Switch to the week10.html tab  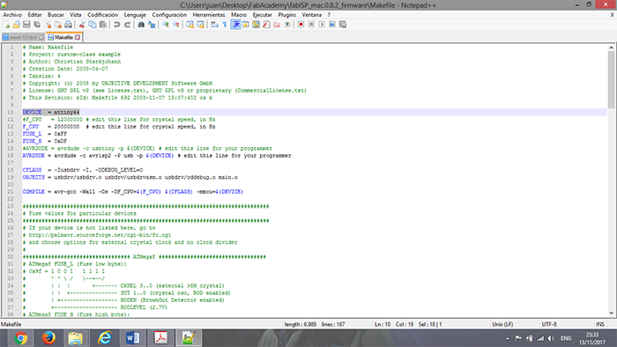click(22, 37)
